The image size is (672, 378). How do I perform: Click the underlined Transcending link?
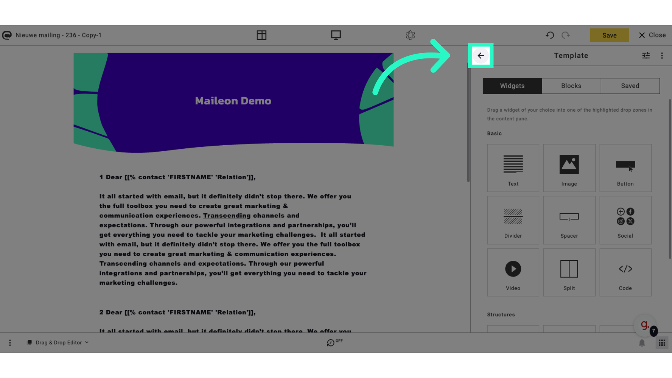point(227,216)
